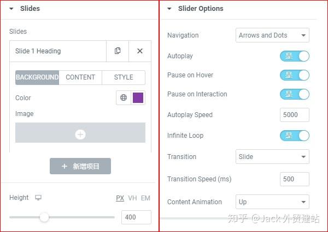Expand Content Animation dropdown
This screenshot has height=232, width=328.
[x=272, y=202]
